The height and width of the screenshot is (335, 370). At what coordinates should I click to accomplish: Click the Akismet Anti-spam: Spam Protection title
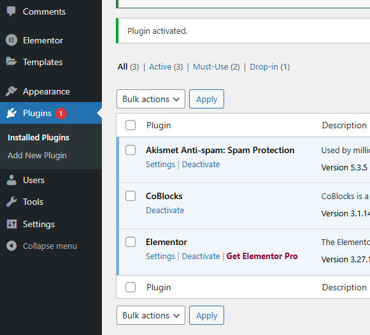point(220,150)
